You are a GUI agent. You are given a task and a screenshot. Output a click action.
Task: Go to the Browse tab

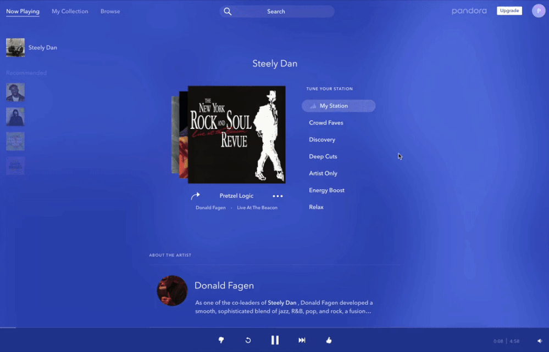click(110, 12)
